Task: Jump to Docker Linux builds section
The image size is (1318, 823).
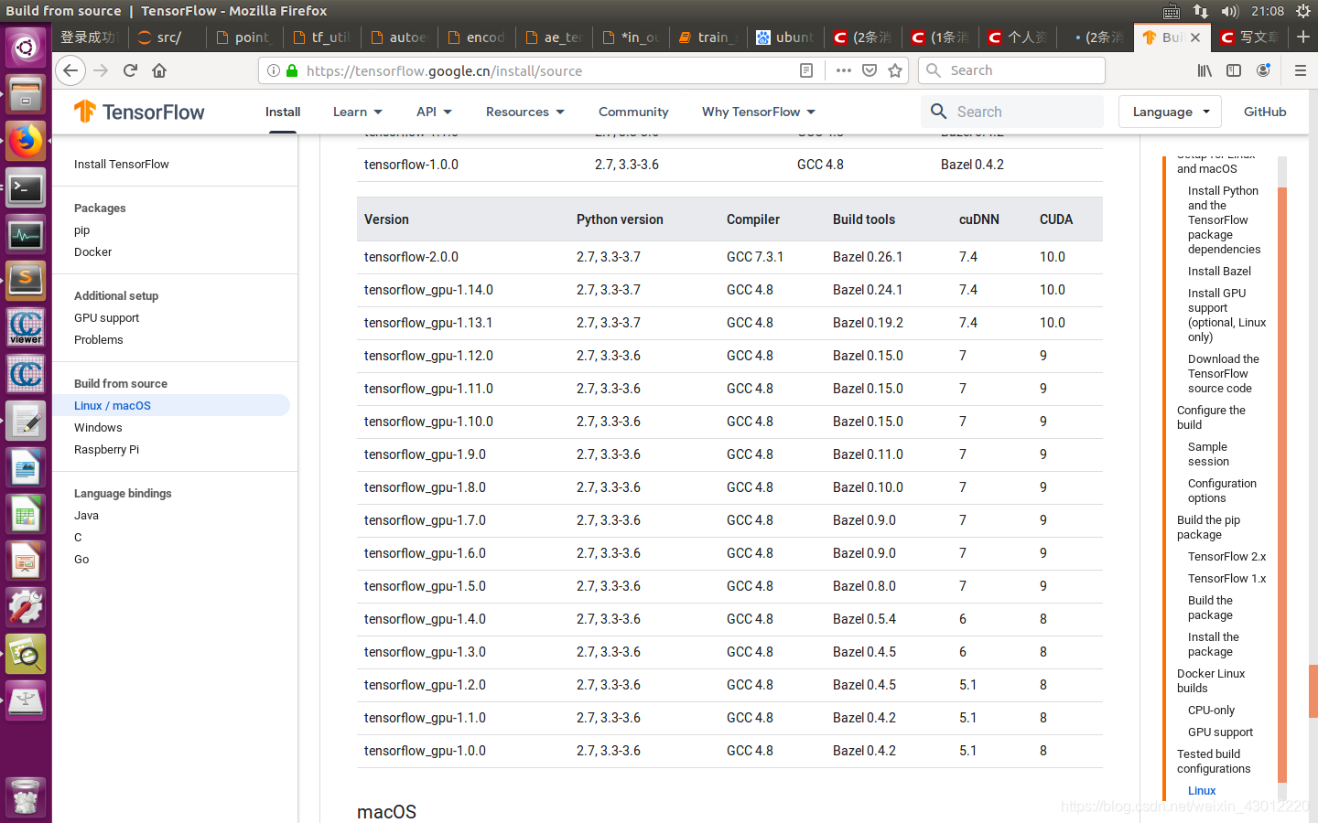Action: tap(1211, 681)
